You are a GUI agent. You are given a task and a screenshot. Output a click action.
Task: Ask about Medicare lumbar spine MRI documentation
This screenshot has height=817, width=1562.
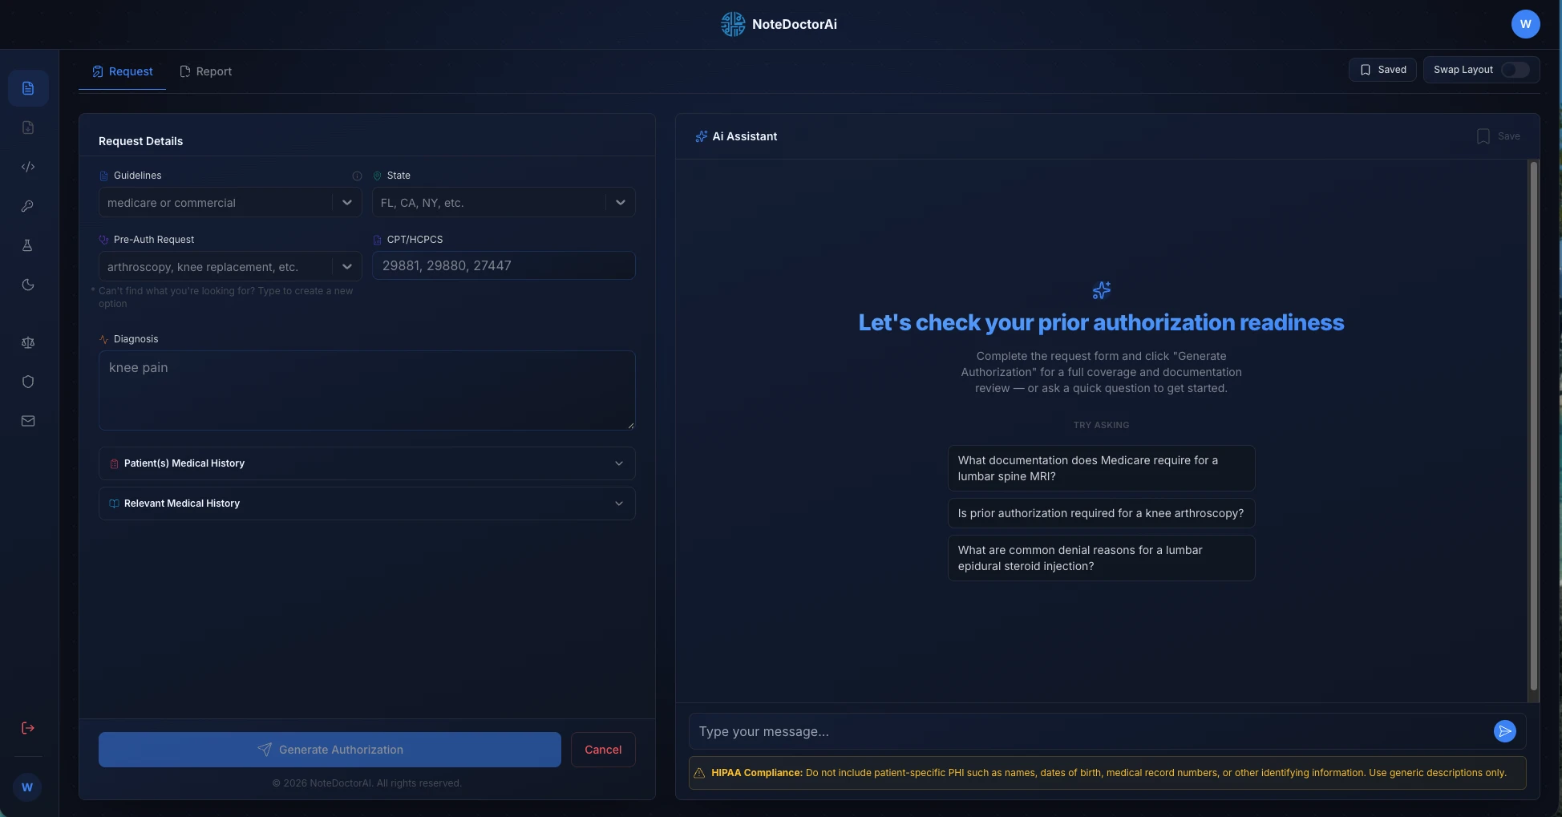click(1101, 468)
